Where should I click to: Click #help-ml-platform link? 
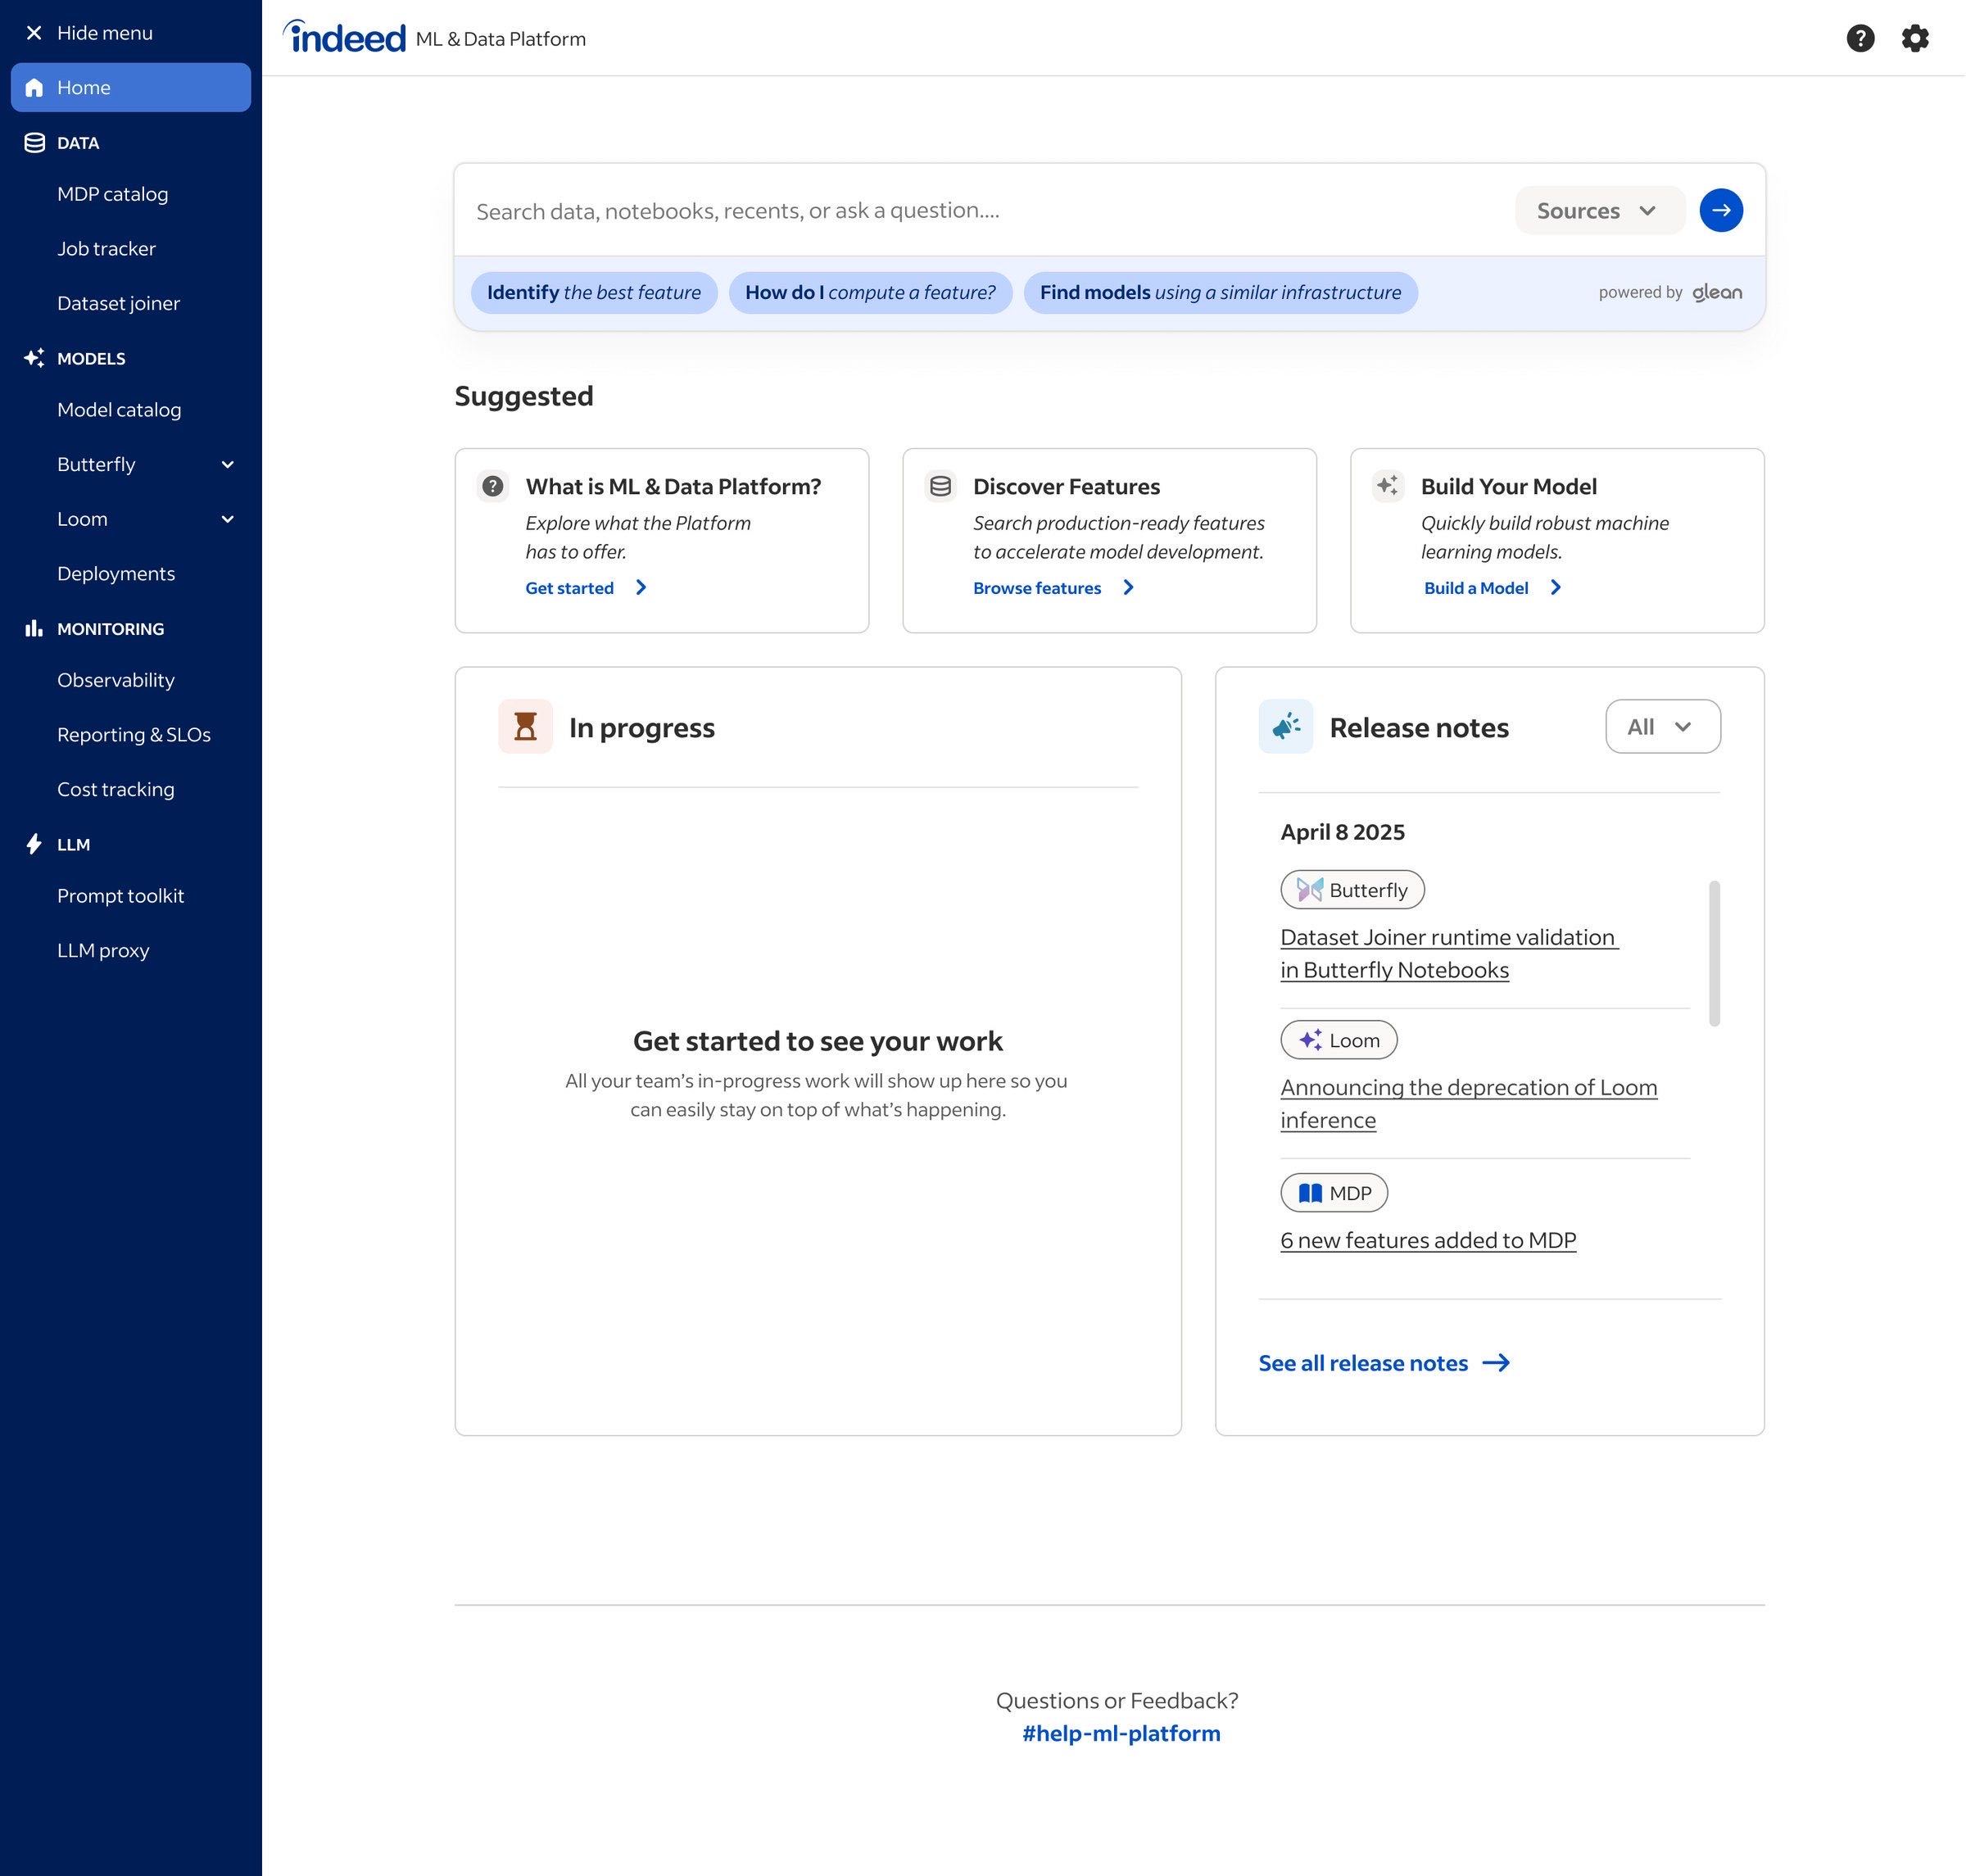click(x=1121, y=1733)
